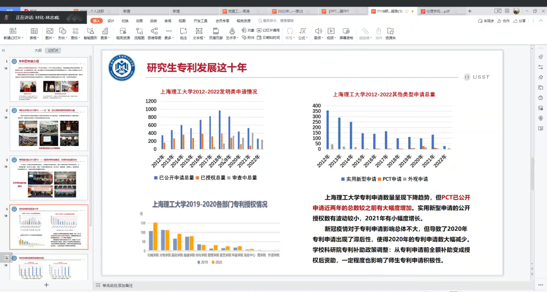
Task: Insert an 对象 object
Action: click(x=248, y=30)
